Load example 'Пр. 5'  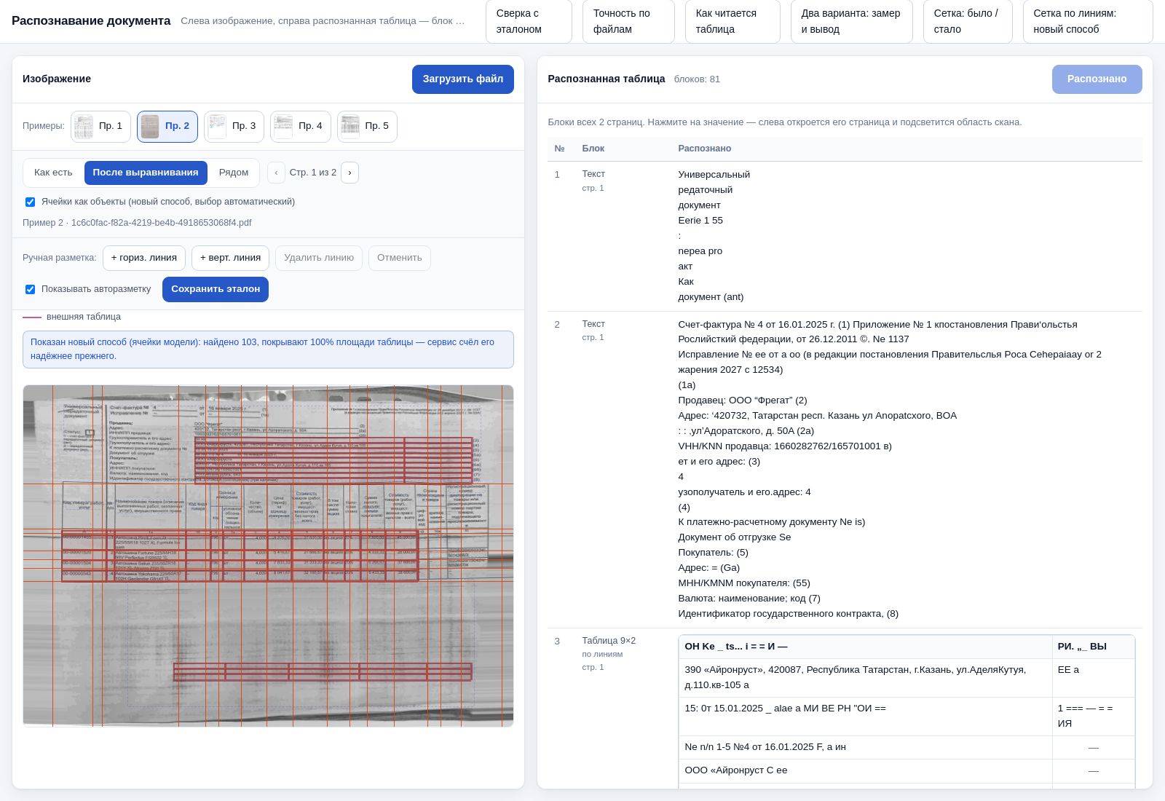click(367, 127)
